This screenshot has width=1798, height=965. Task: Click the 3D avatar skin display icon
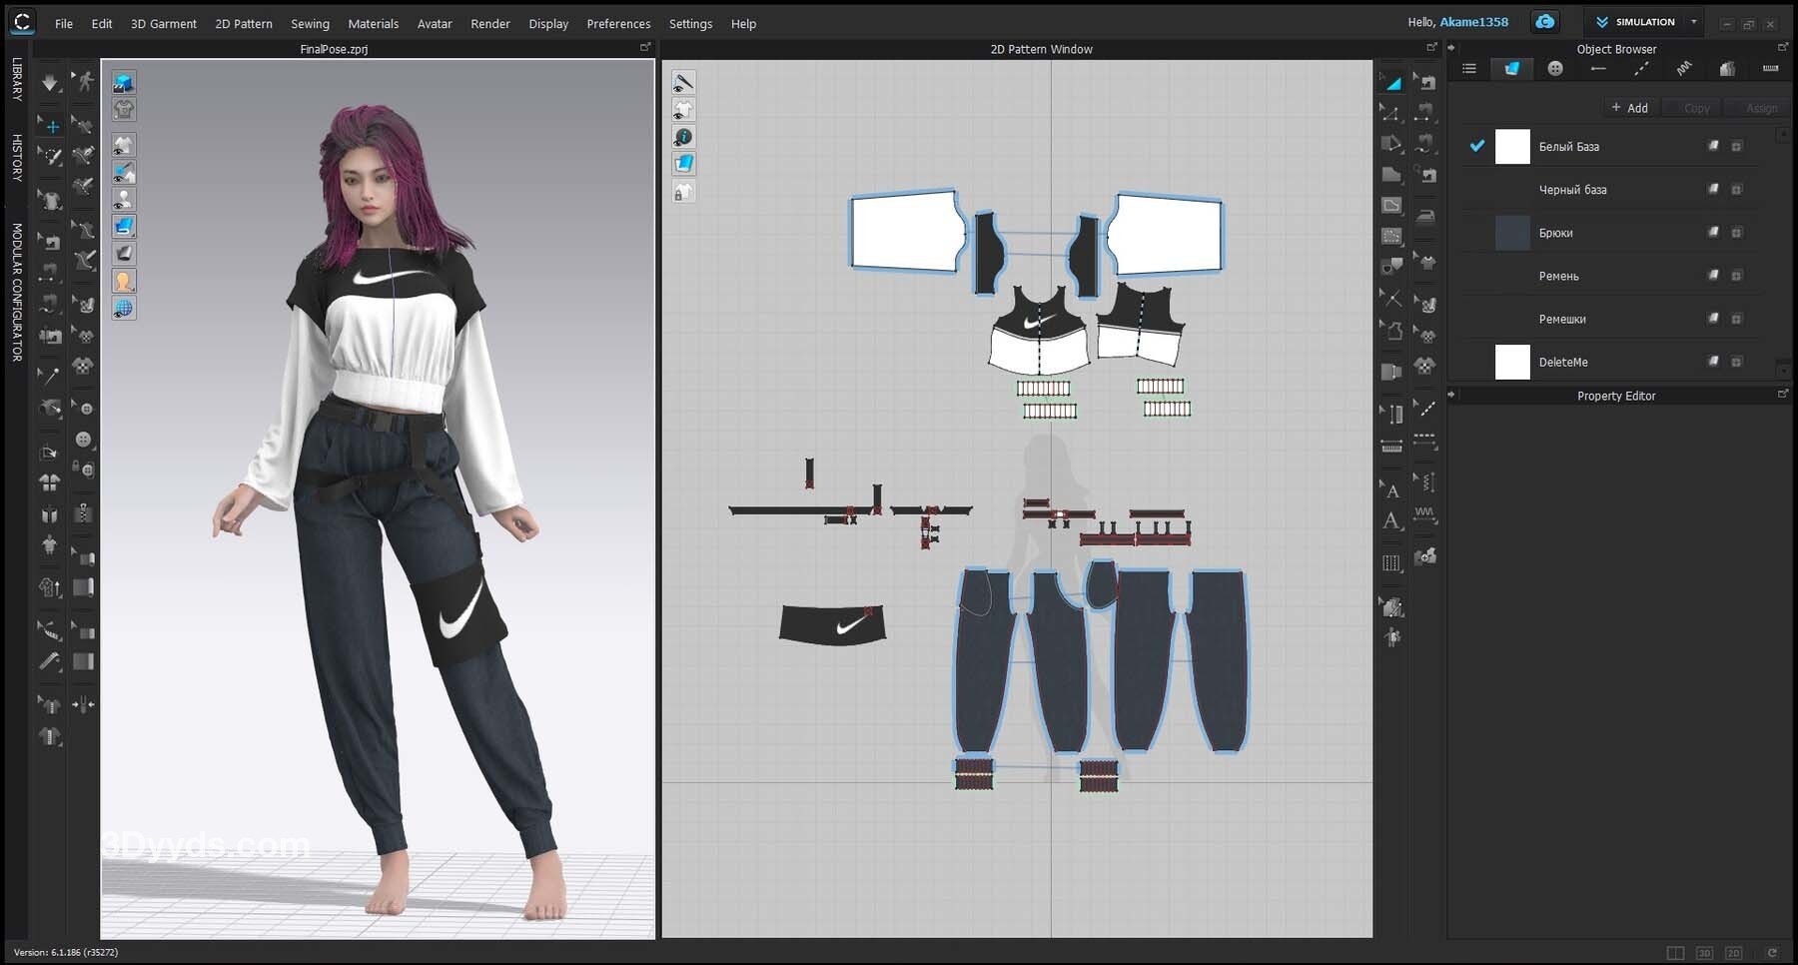tap(124, 281)
